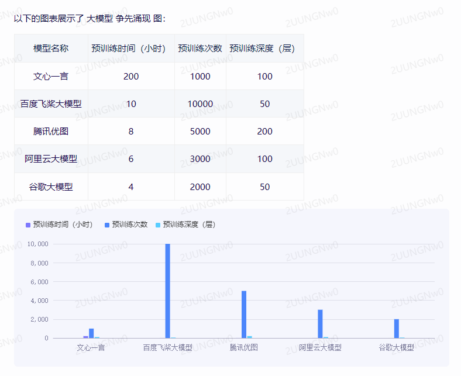Click the 200 cell in the 文心一言 row
Viewport: 461px width, 376px height.
131,77
